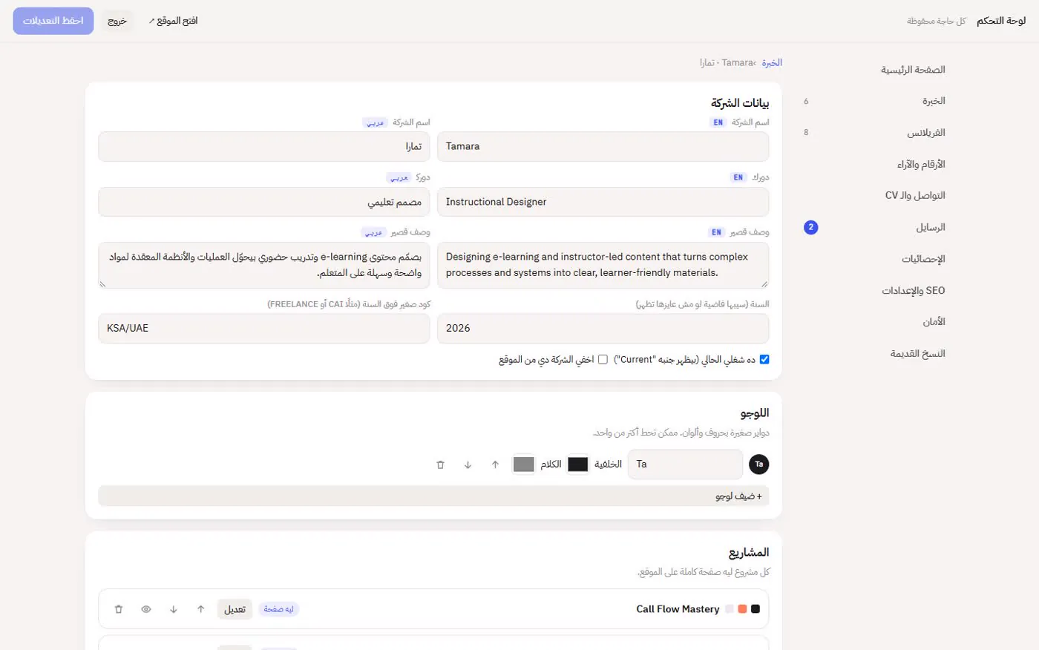Open الأرقام والآراء in the sidebar
1039x650 pixels.
pyautogui.click(x=921, y=164)
